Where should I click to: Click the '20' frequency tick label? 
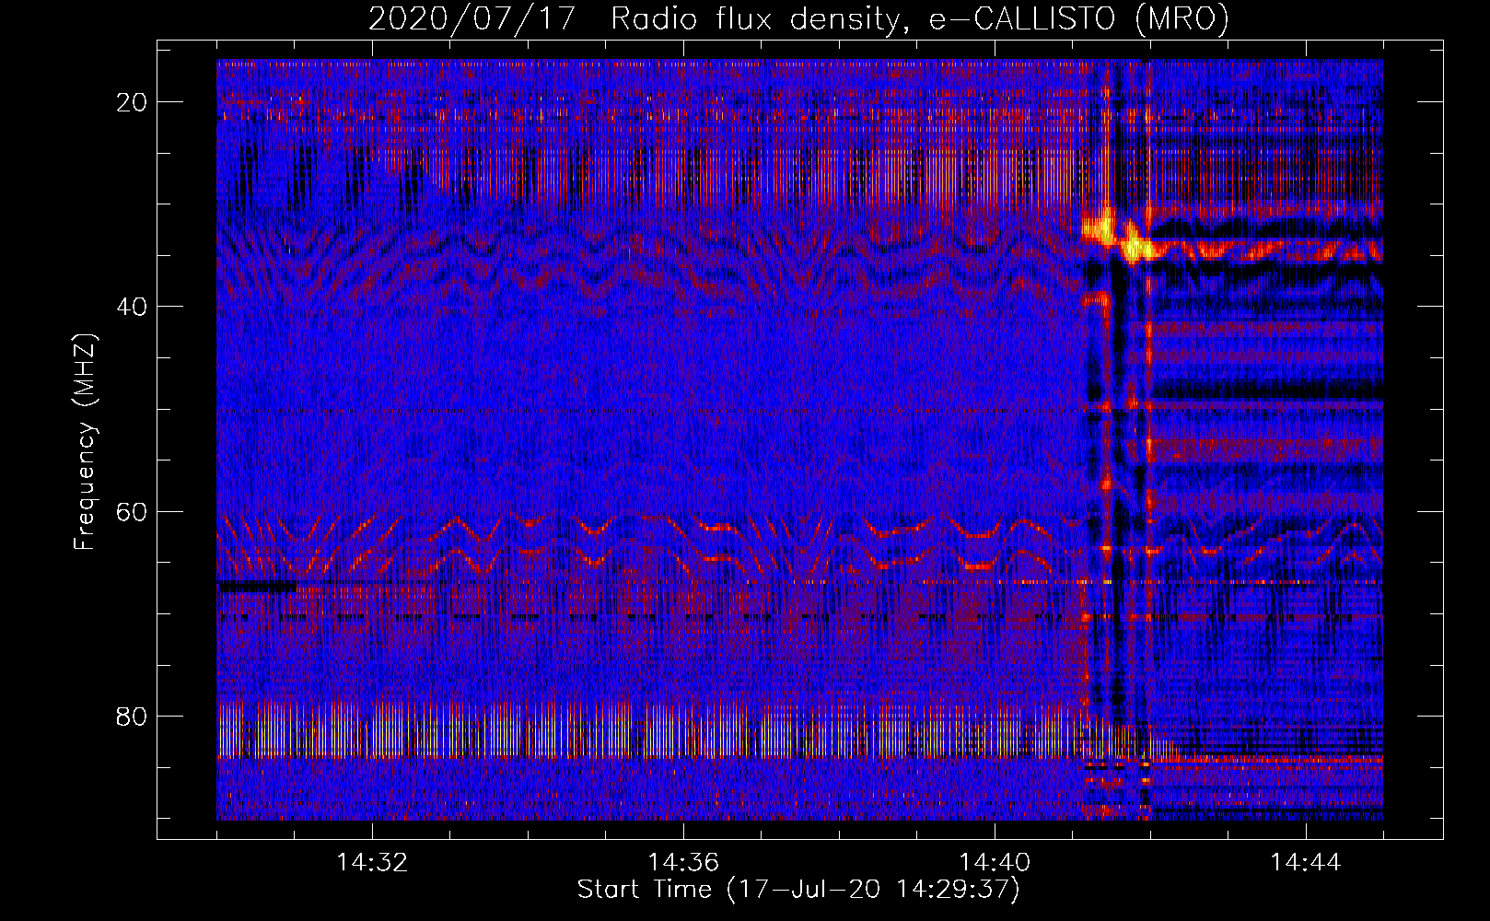132,102
